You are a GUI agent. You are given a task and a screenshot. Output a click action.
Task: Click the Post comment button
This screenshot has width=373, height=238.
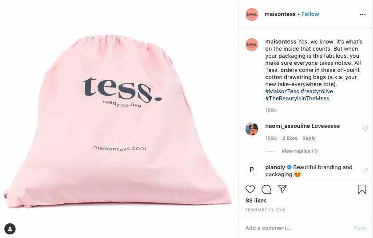pos(360,228)
